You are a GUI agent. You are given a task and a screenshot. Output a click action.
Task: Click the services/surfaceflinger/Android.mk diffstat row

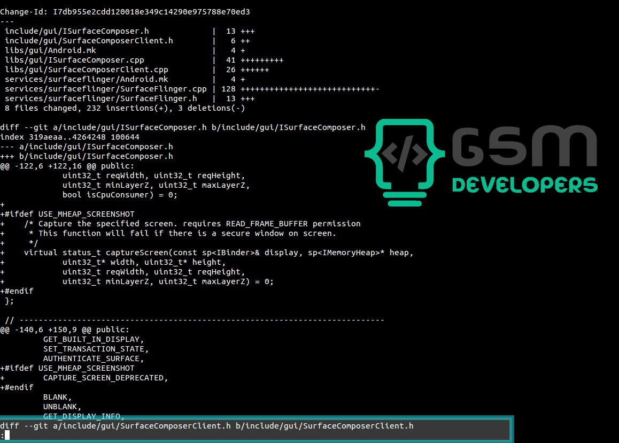125,79
